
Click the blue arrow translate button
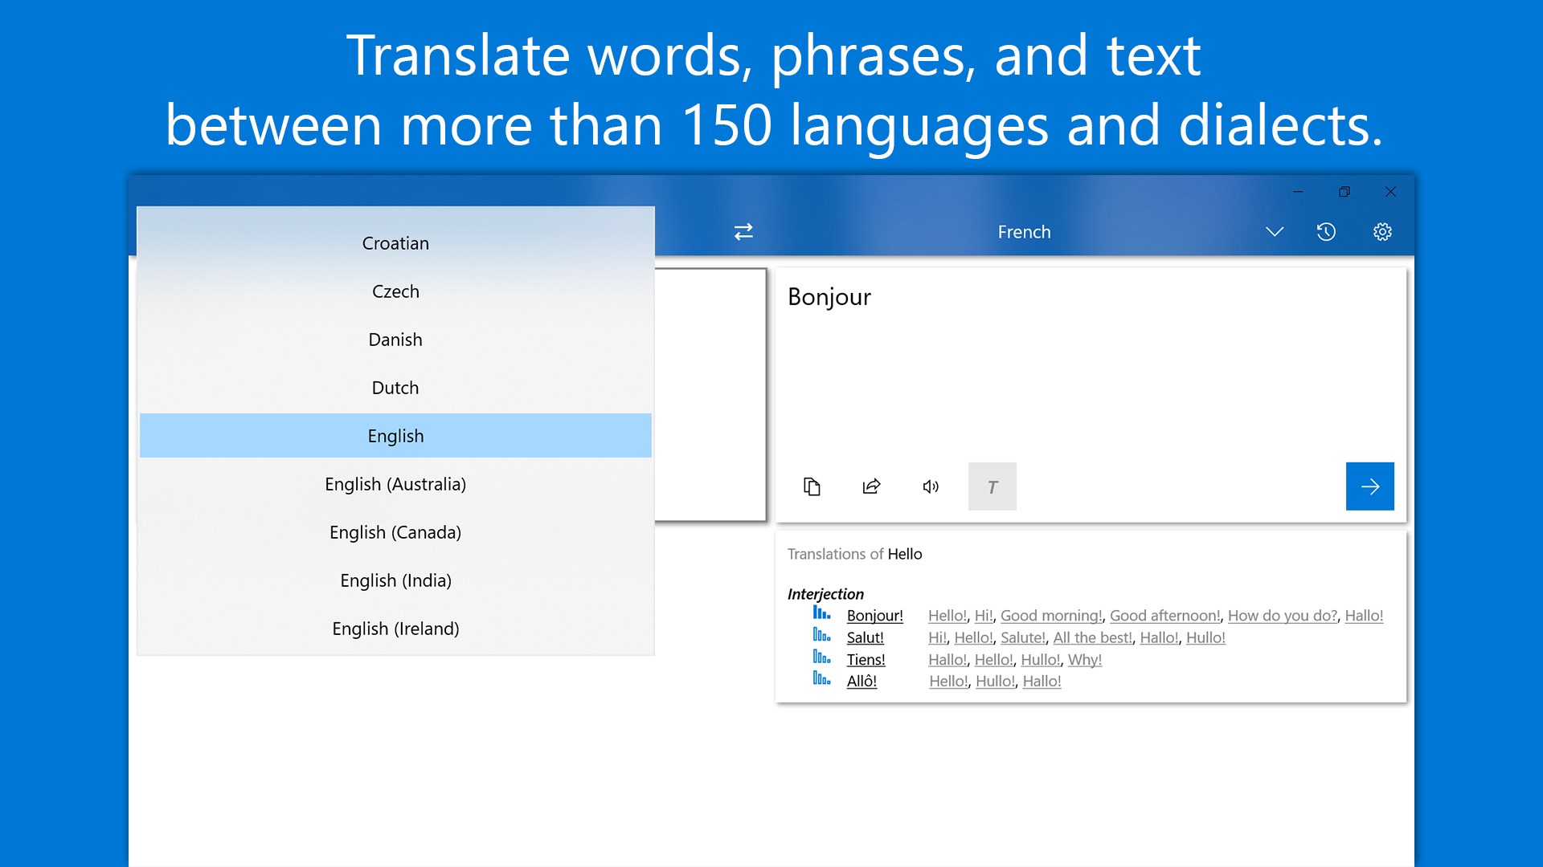click(1369, 486)
